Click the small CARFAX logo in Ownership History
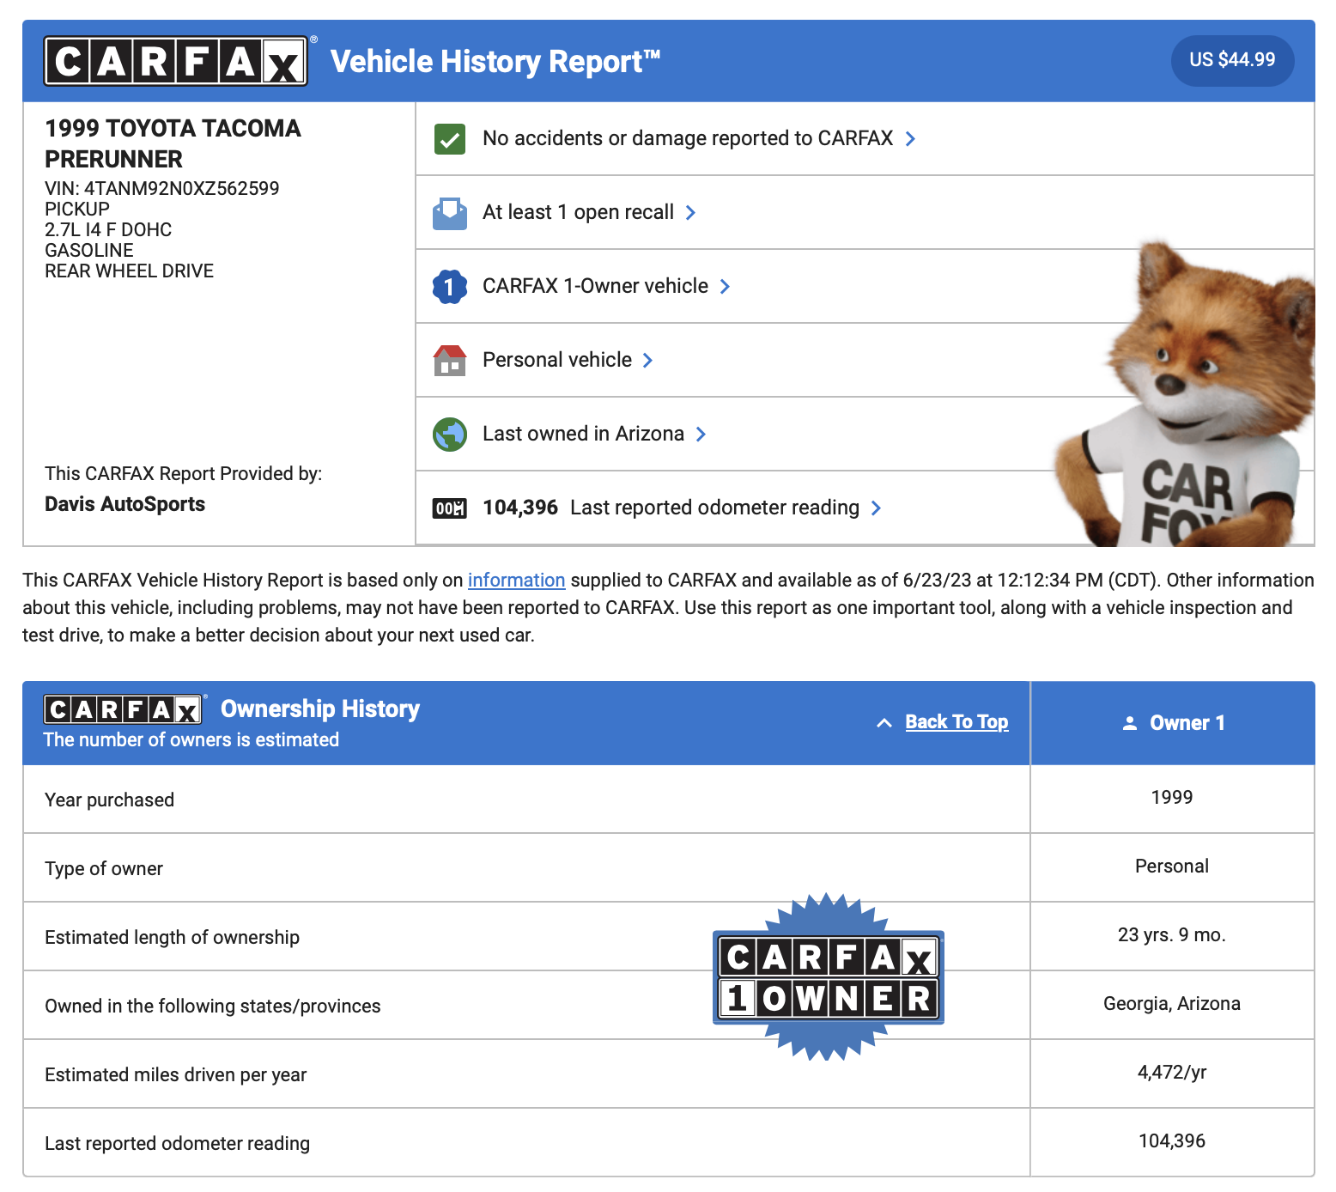Image resolution: width=1336 pixels, height=1192 pixels. pyautogui.click(x=124, y=709)
